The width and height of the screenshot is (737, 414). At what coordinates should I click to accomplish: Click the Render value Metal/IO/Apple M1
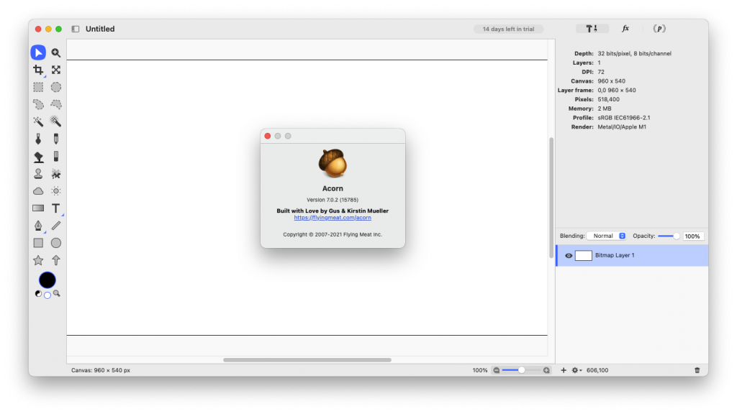click(x=621, y=127)
